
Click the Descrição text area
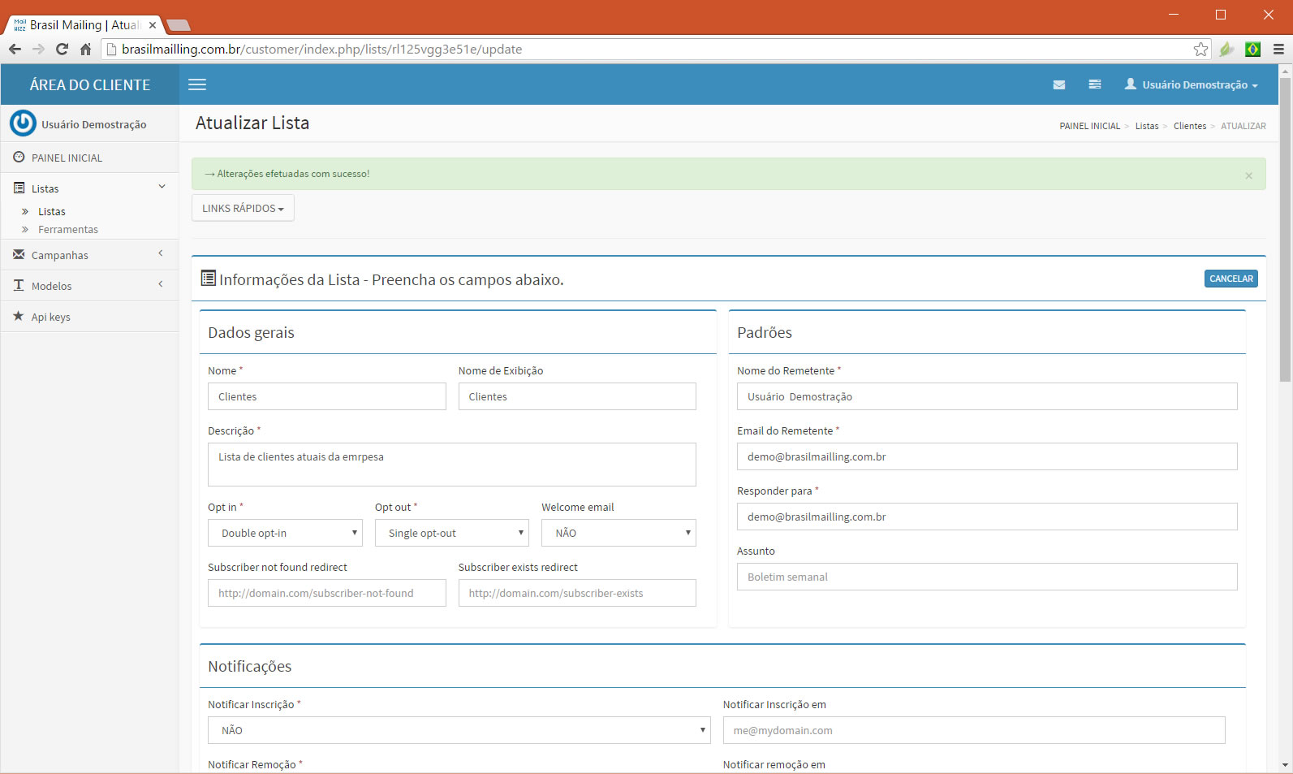point(452,465)
